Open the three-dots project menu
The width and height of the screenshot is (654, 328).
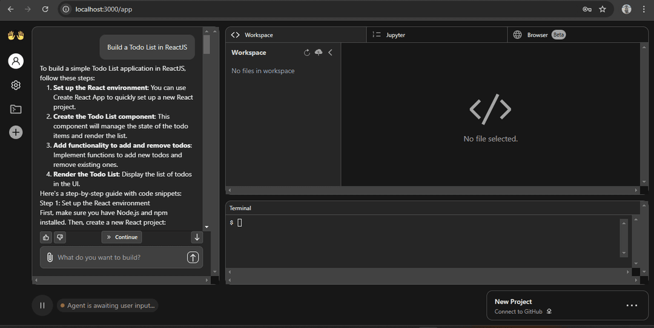click(x=632, y=306)
